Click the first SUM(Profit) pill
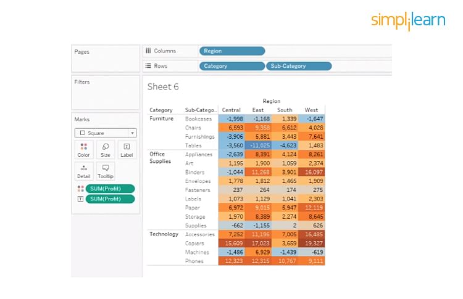 coord(111,189)
